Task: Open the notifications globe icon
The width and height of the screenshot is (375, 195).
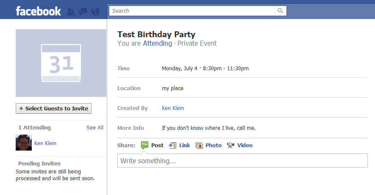Action: [x=95, y=11]
